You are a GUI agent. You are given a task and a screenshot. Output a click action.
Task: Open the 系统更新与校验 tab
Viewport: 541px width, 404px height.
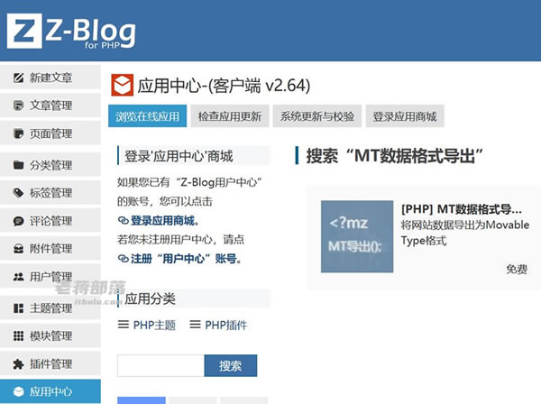tap(317, 116)
